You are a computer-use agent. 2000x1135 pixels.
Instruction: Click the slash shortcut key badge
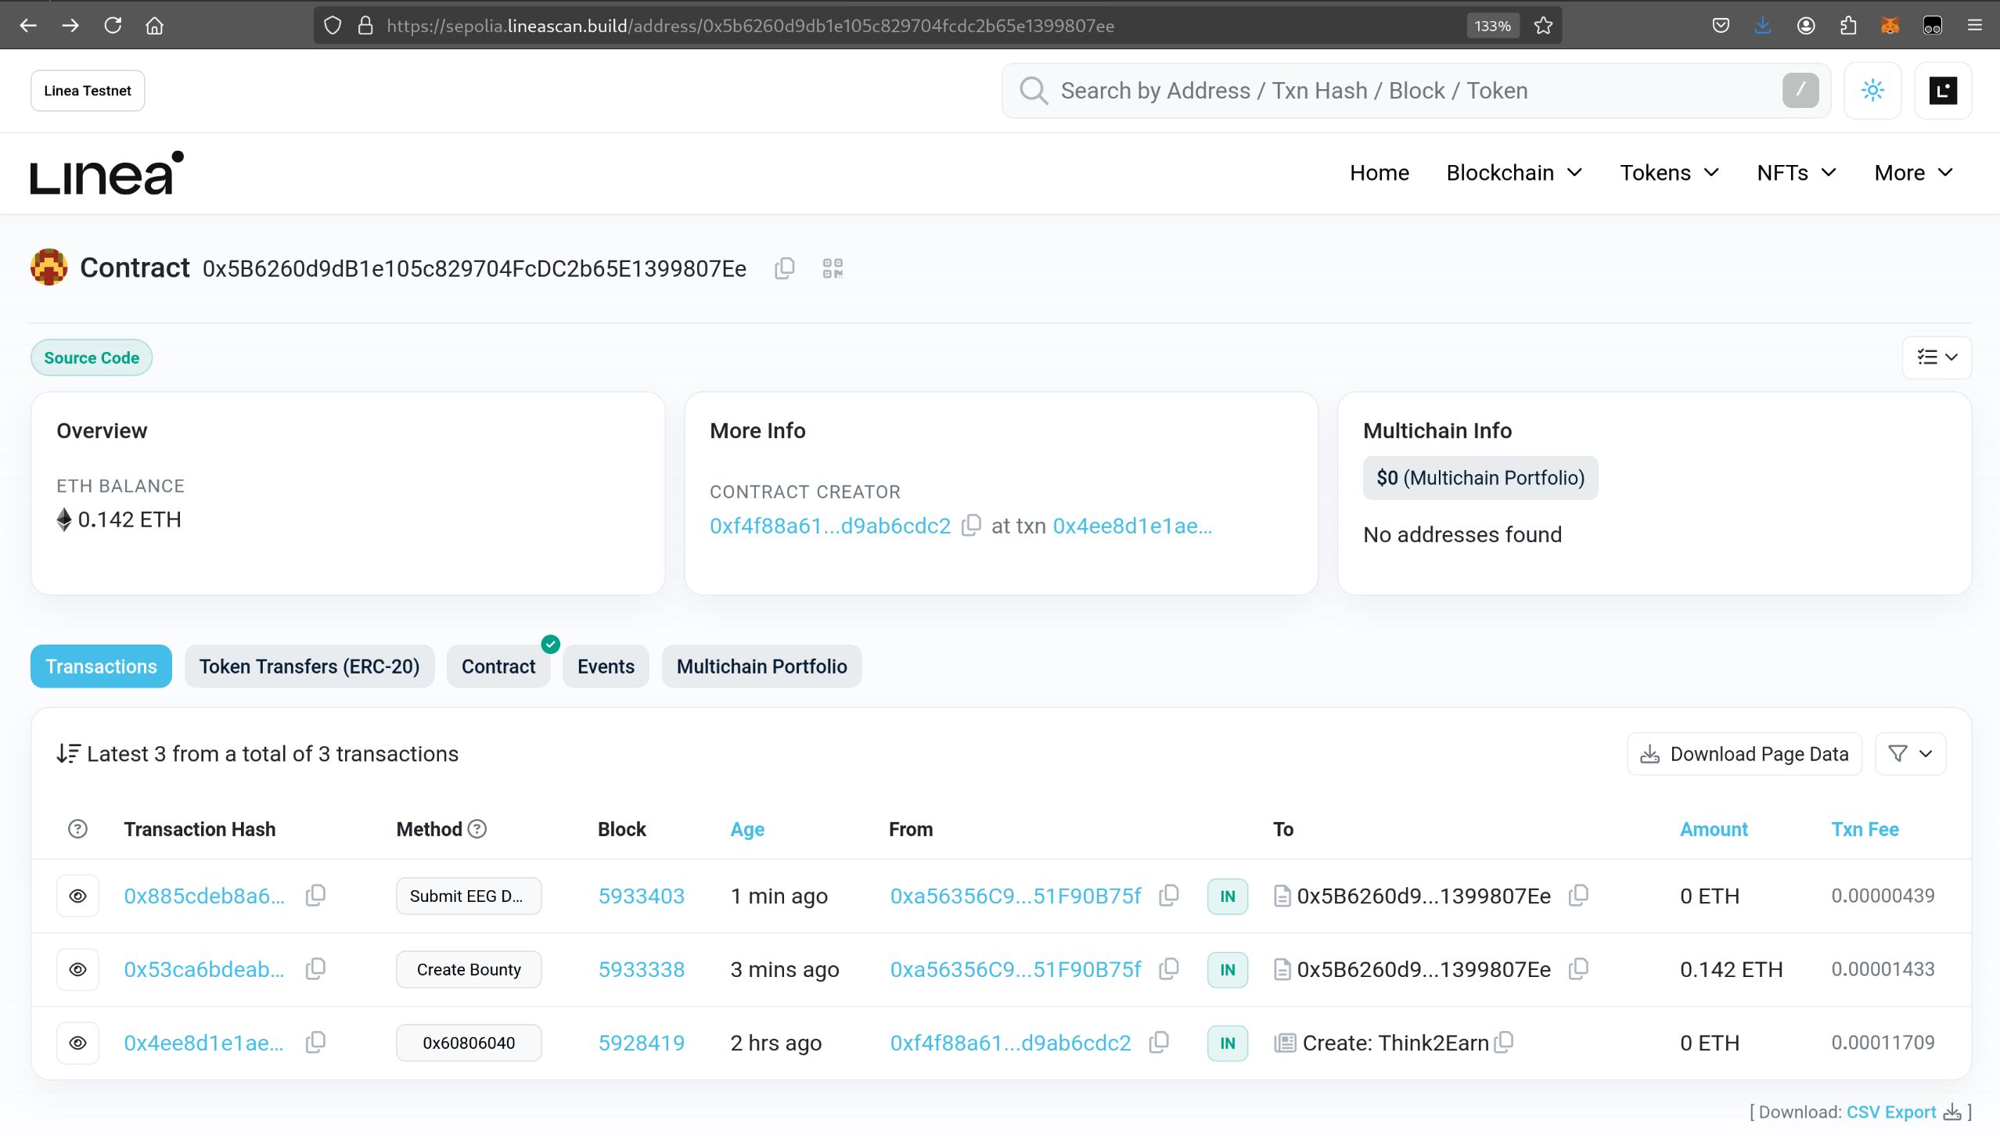click(x=1800, y=91)
